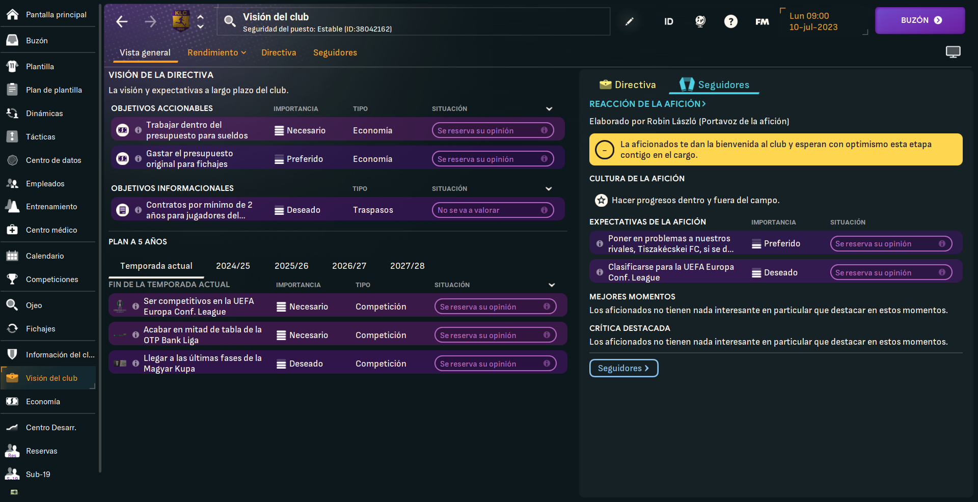Viewport: 978px width, 502px height.
Task: Open the Rendimiento dropdown tab
Action: [x=216, y=52]
